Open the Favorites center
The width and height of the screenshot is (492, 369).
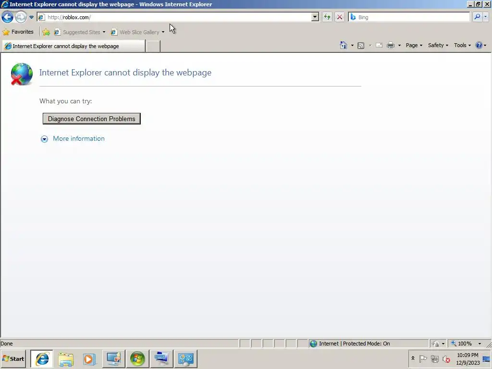[x=18, y=32]
